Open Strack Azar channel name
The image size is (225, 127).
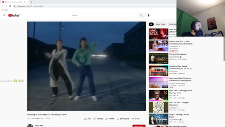point(39,126)
